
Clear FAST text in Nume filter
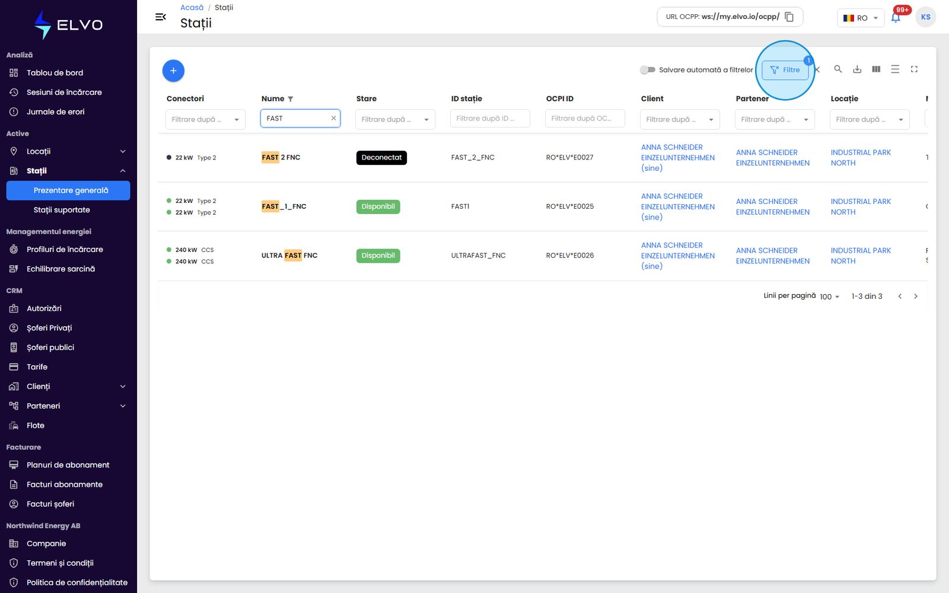click(333, 118)
